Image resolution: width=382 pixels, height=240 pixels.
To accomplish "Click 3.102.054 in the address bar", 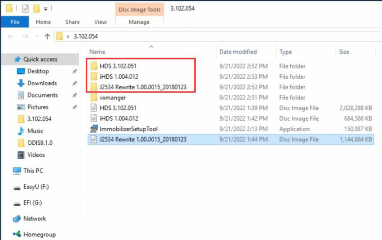I will click(86, 37).
